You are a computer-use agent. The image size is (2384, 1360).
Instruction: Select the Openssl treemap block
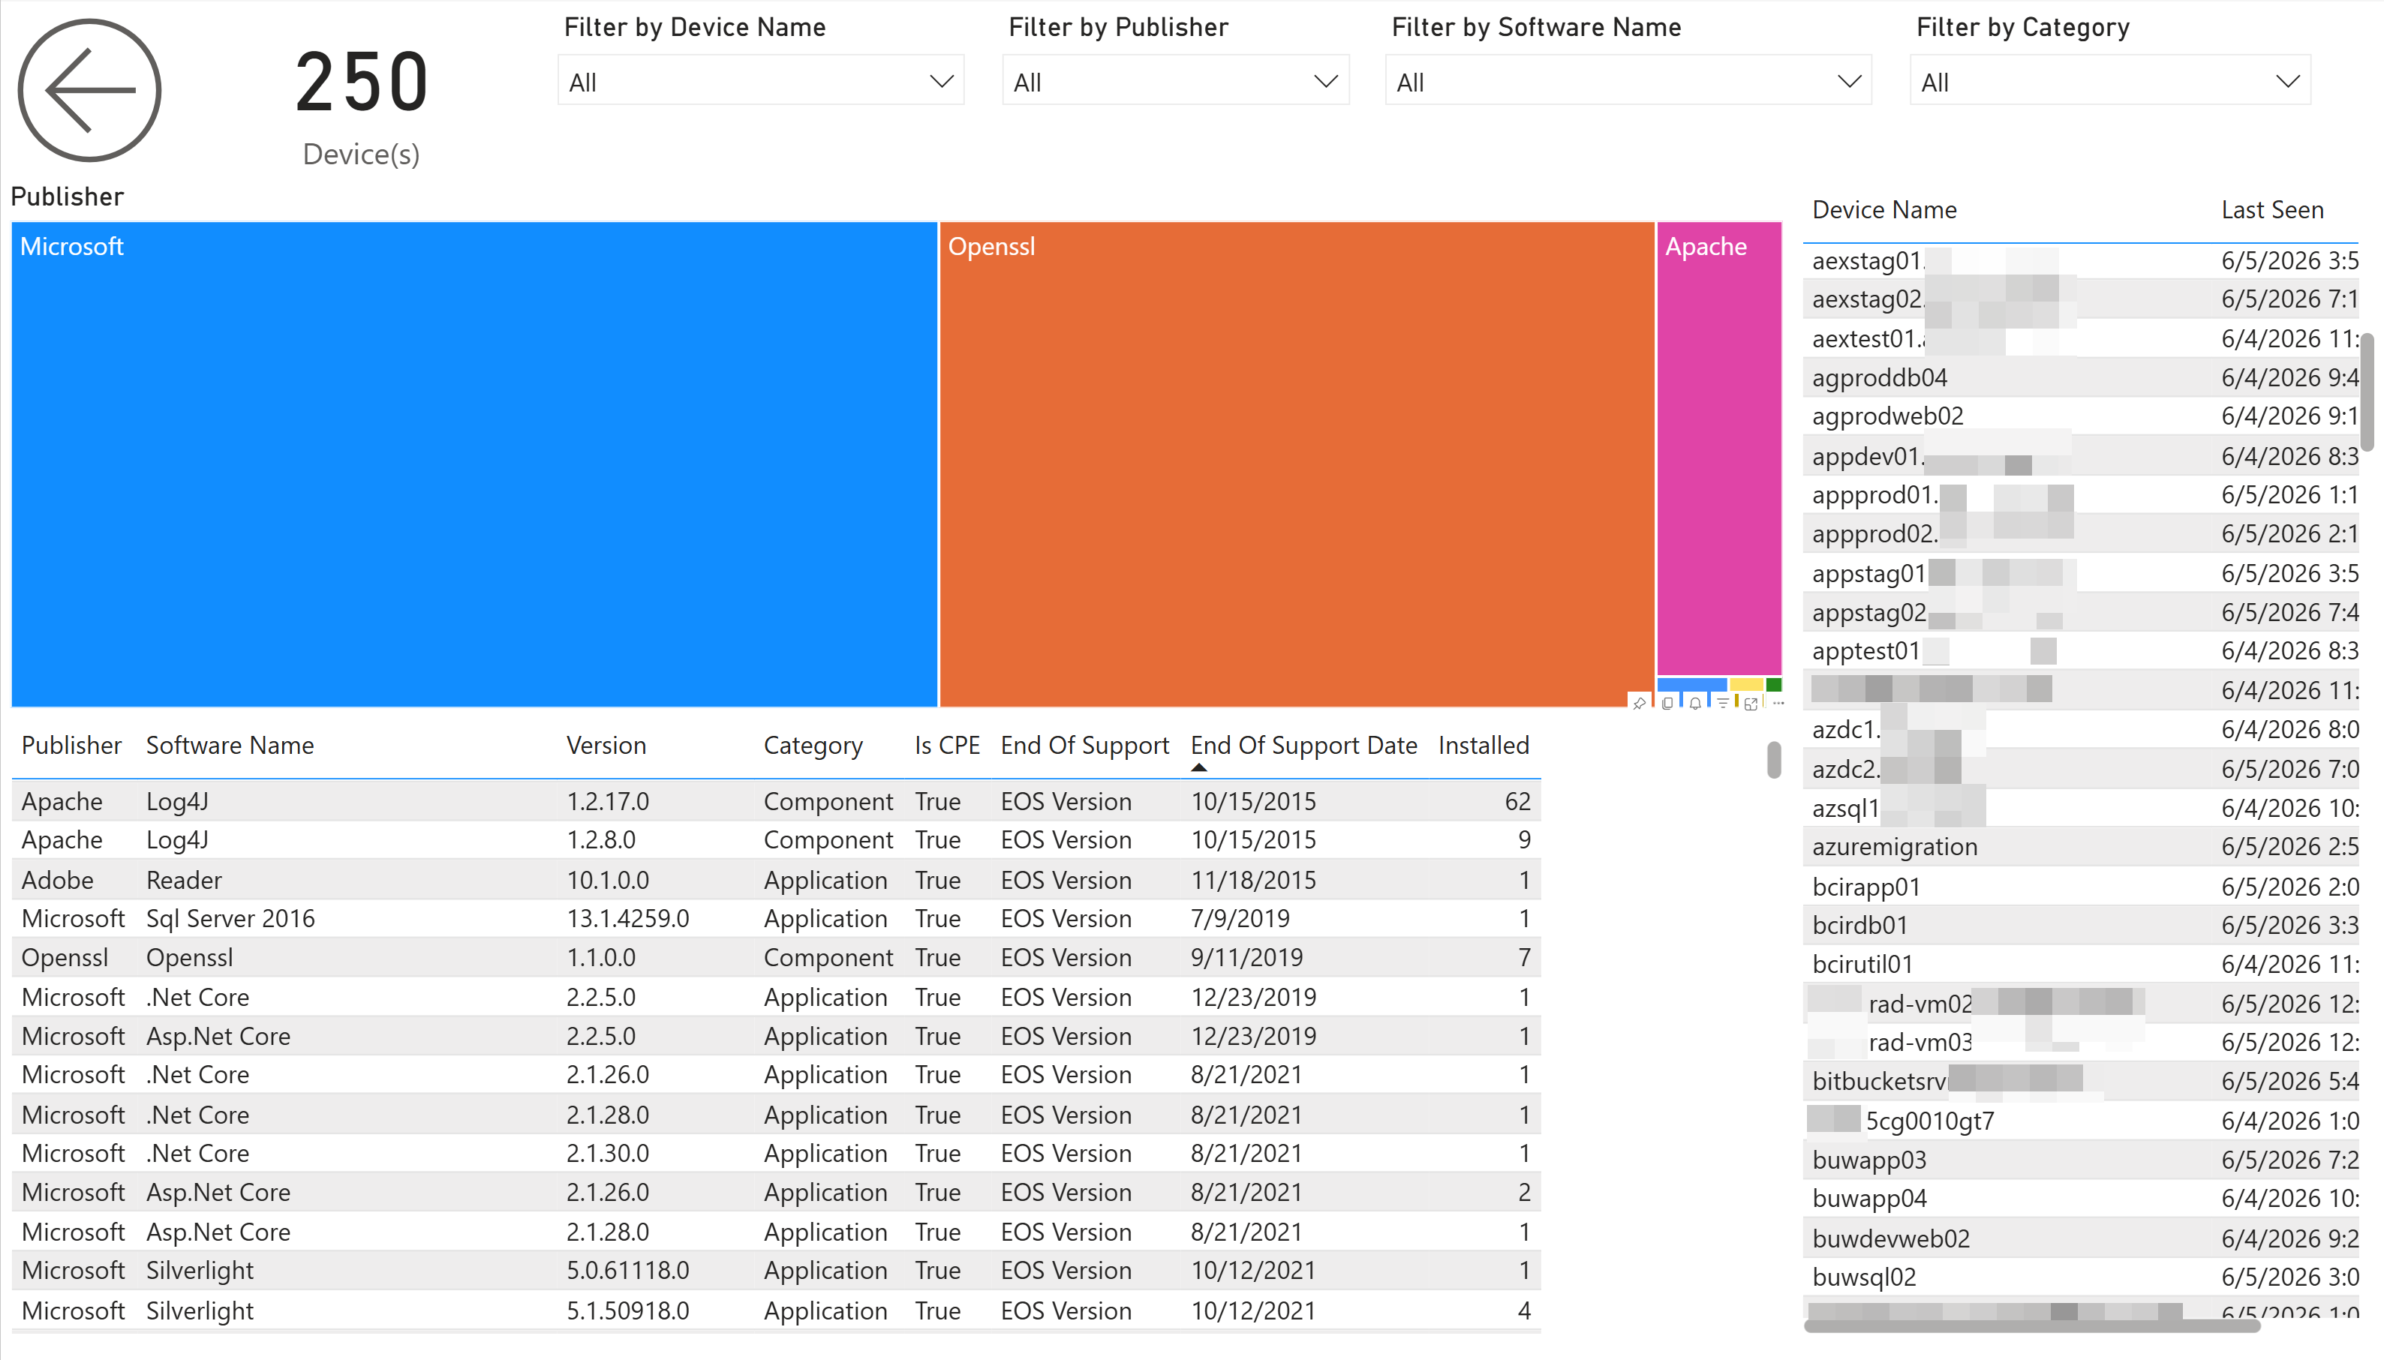coord(1297,464)
